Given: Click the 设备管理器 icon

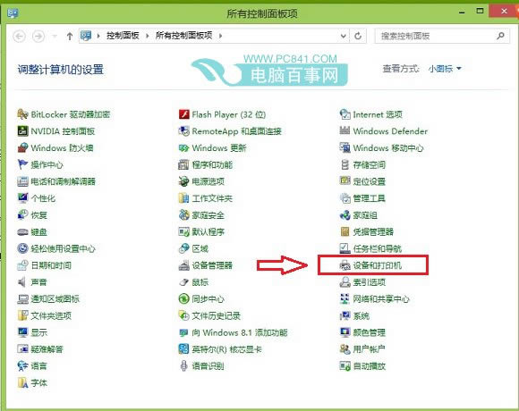Looking at the screenshot, I should pyautogui.click(x=183, y=265).
